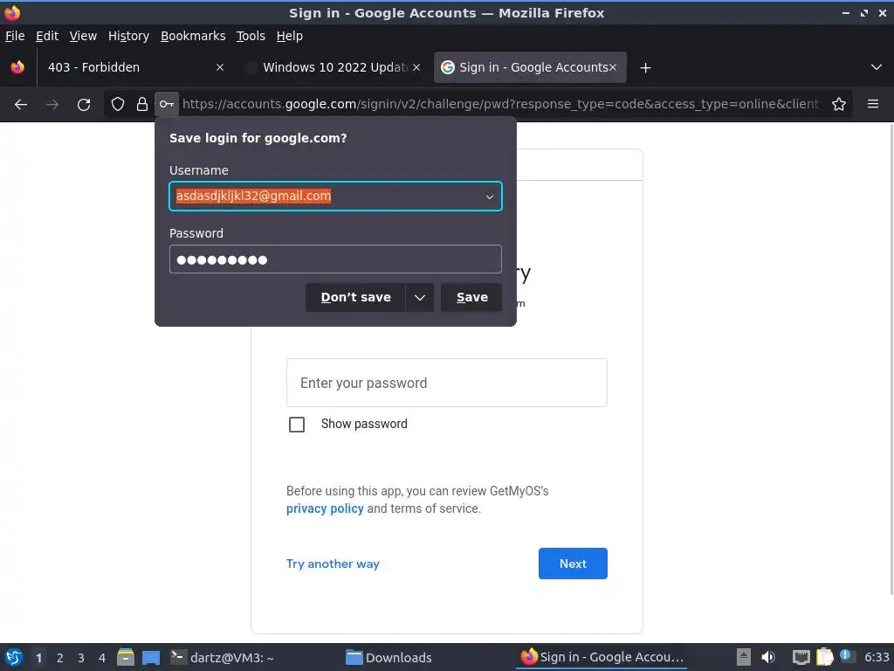The width and height of the screenshot is (894, 671).
Task: Open the Bookmarks menu
Action: [x=193, y=36]
